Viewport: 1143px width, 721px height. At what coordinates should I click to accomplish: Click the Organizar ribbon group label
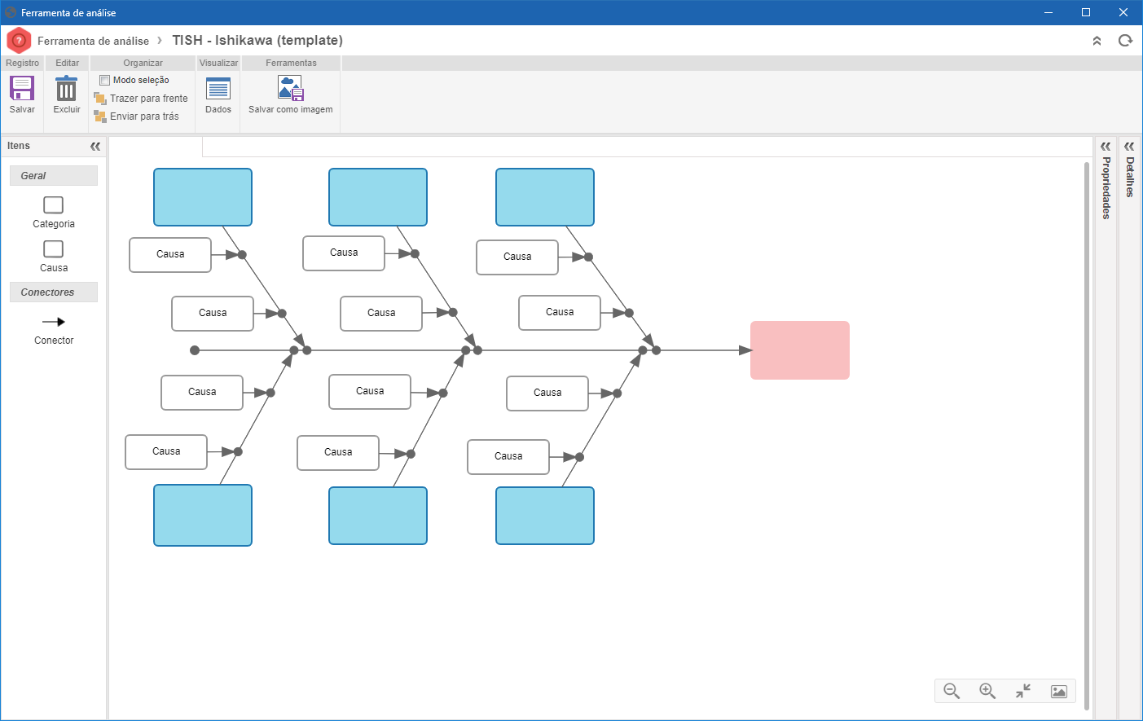(x=143, y=63)
